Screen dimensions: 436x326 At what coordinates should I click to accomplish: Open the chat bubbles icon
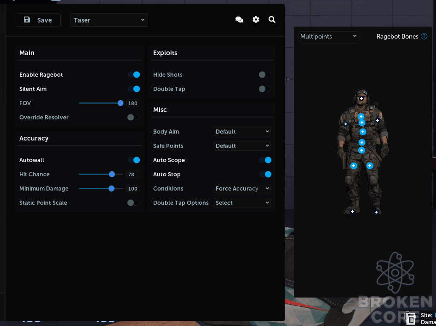[239, 20]
